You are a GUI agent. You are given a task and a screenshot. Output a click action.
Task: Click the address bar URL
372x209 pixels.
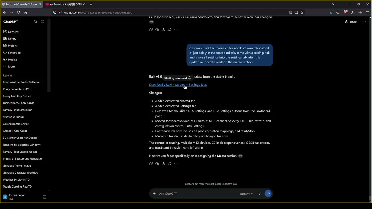98,12
